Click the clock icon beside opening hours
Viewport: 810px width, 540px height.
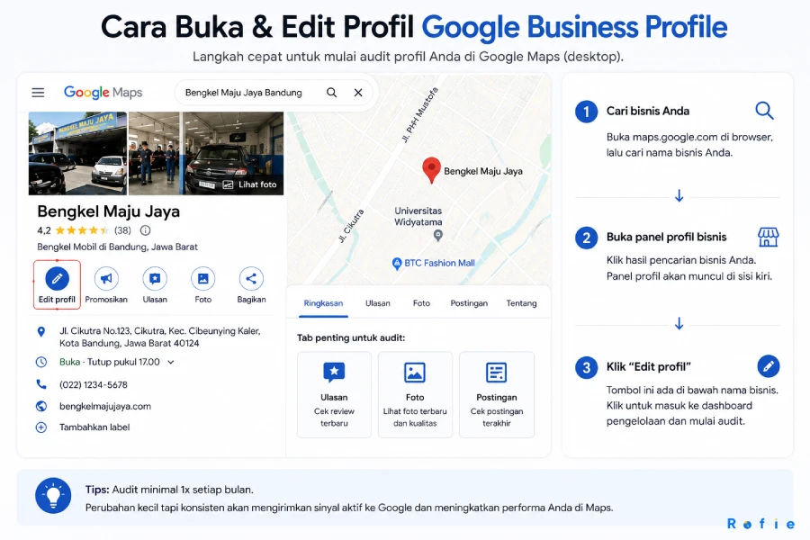41,362
